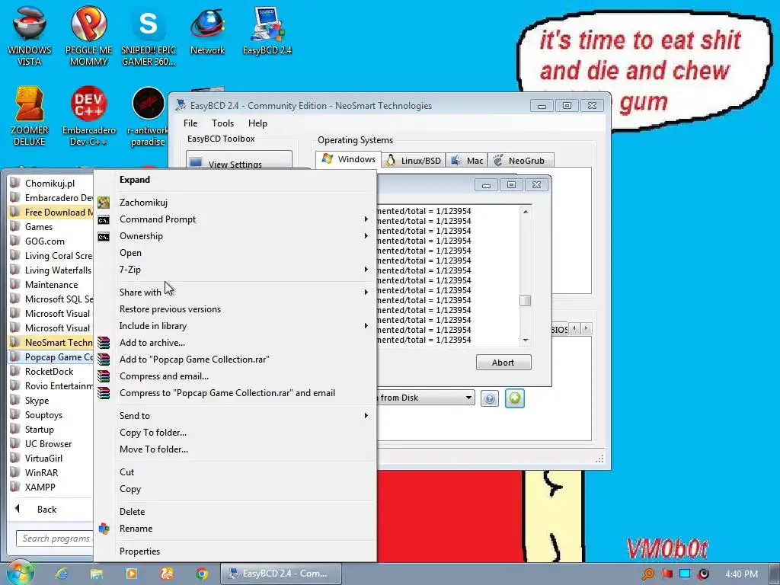The image size is (780, 585).
Task: Select the Popcap Game Collection folder
Action: tap(52, 357)
